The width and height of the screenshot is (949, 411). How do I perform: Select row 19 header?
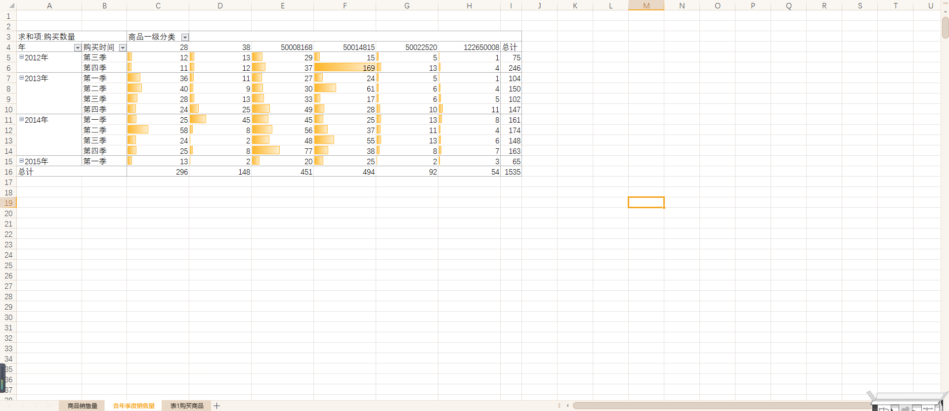tap(8, 203)
